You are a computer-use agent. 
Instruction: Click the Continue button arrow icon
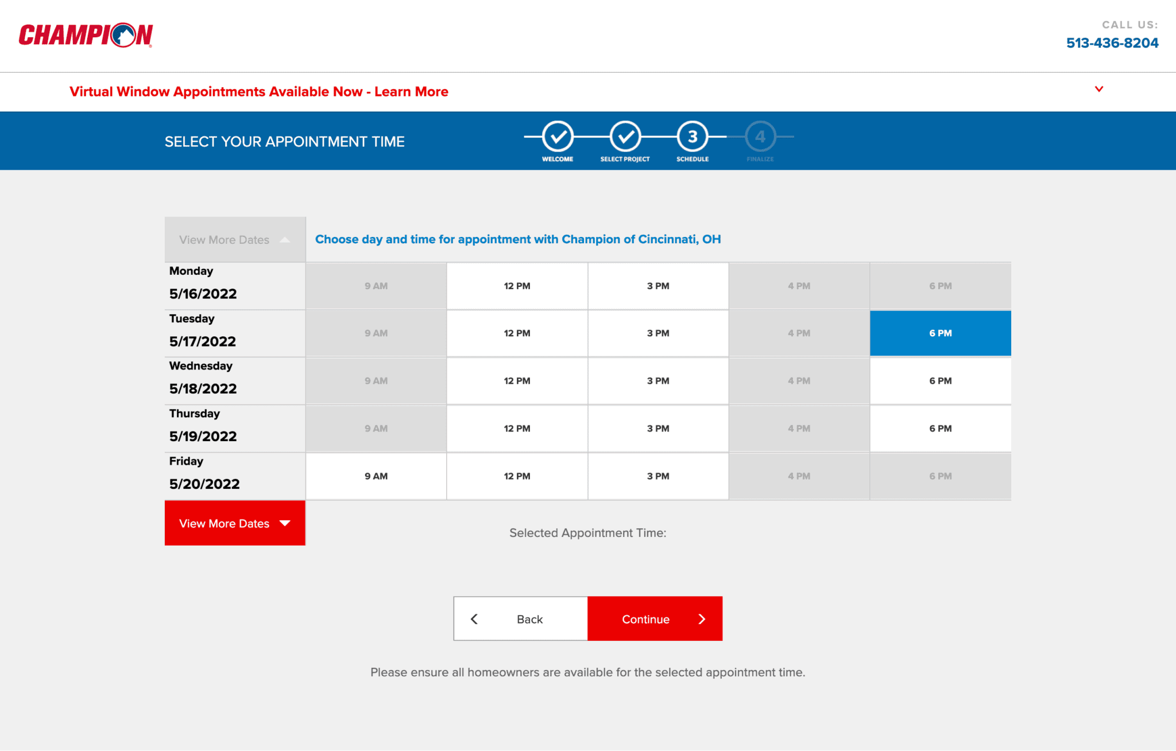(x=703, y=618)
